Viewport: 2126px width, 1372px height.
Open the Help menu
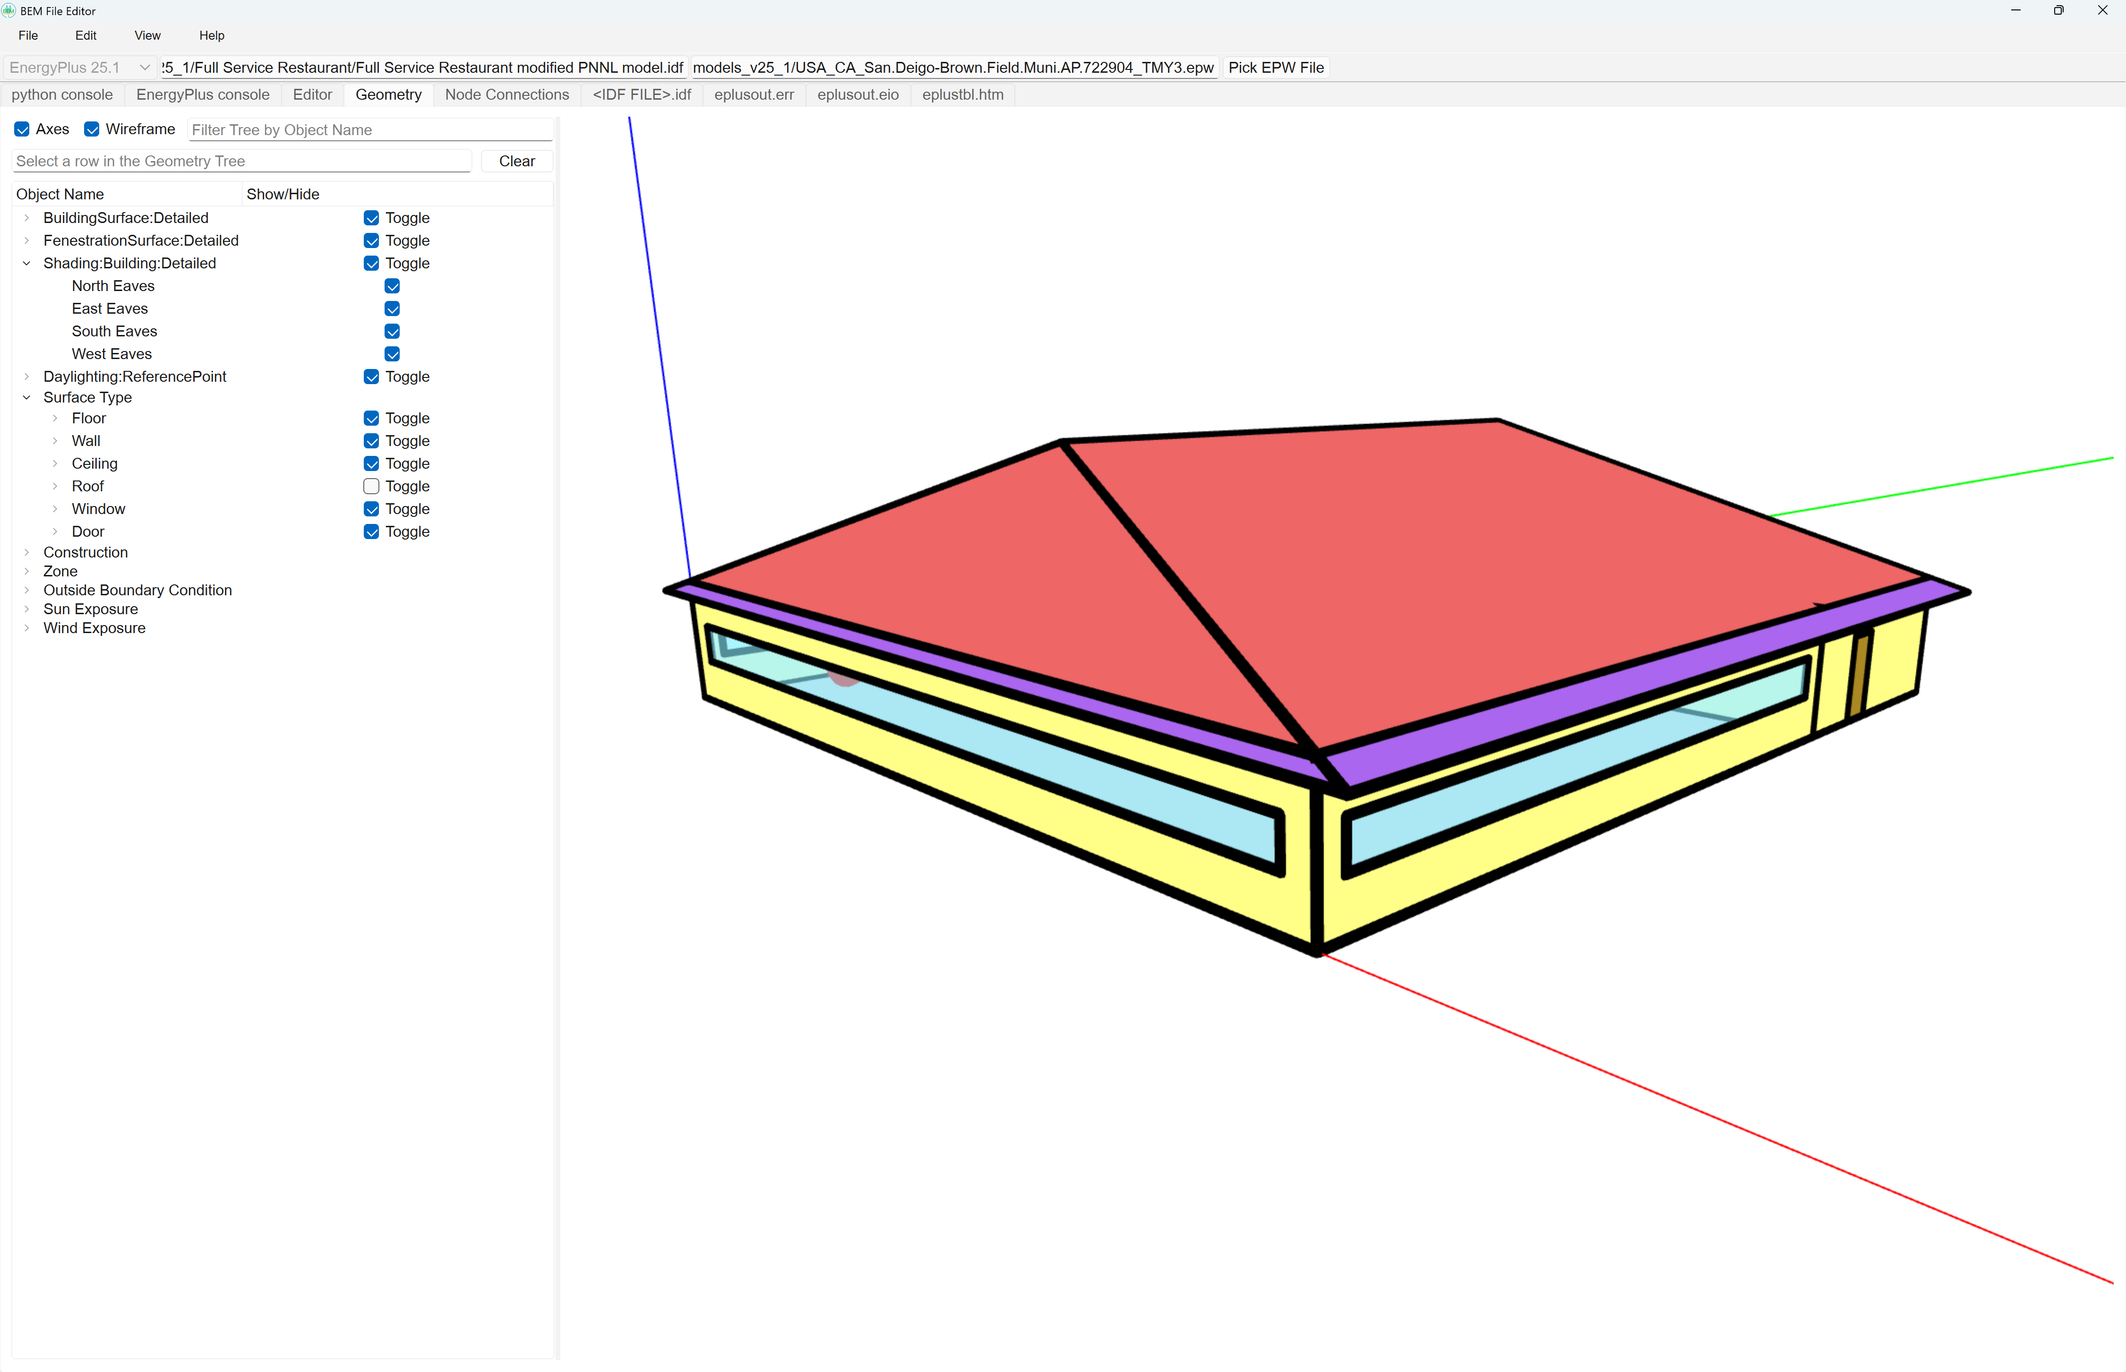212,35
